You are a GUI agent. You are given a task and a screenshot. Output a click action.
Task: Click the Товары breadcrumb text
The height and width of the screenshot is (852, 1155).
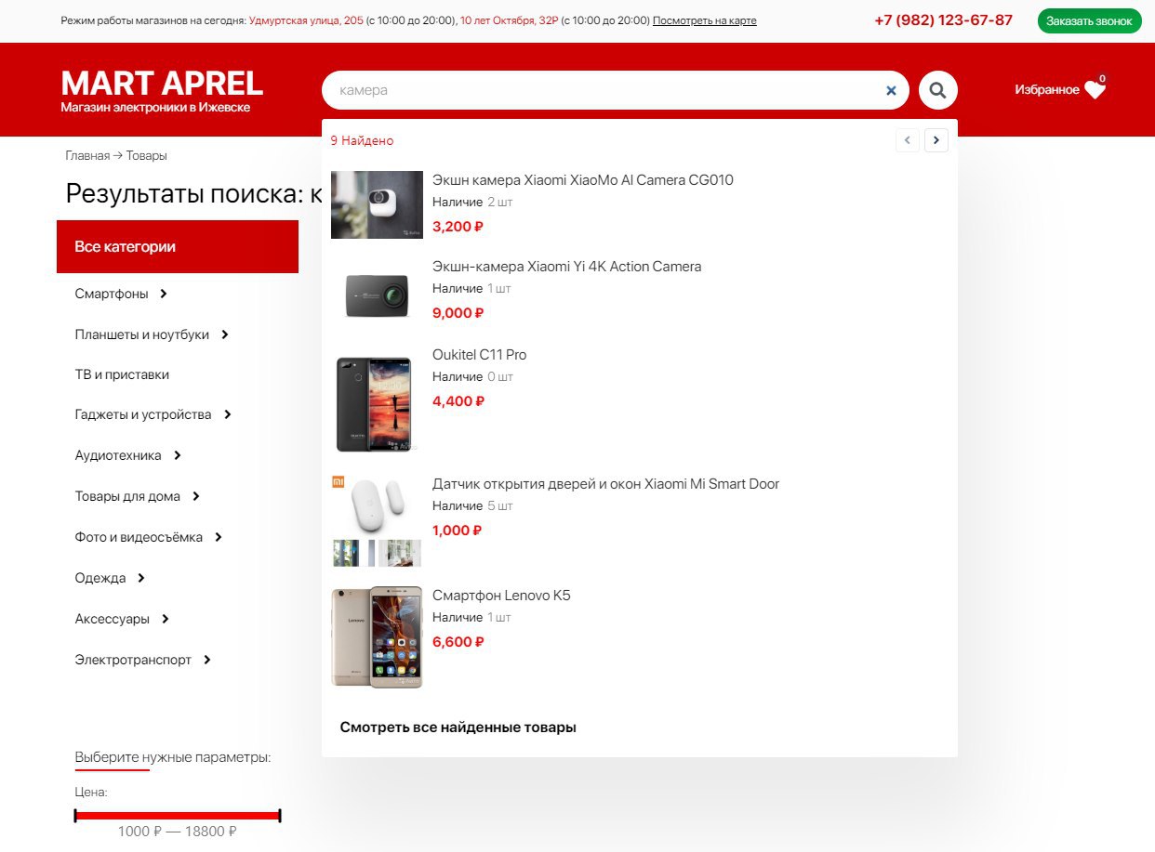147,156
